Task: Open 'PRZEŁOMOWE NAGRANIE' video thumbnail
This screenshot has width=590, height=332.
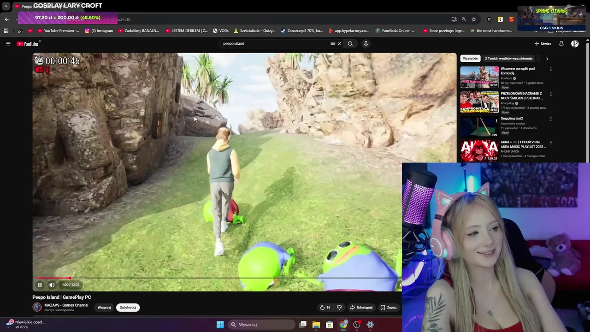Action: coord(479,102)
